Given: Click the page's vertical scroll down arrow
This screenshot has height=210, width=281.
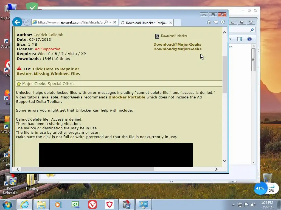Looking at the screenshot, I should point(224,161).
